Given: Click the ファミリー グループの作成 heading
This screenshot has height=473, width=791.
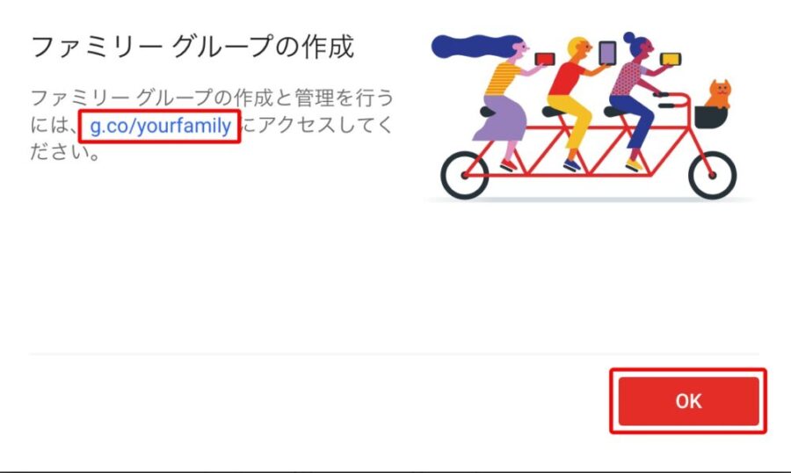Looking at the screenshot, I should coord(192,47).
